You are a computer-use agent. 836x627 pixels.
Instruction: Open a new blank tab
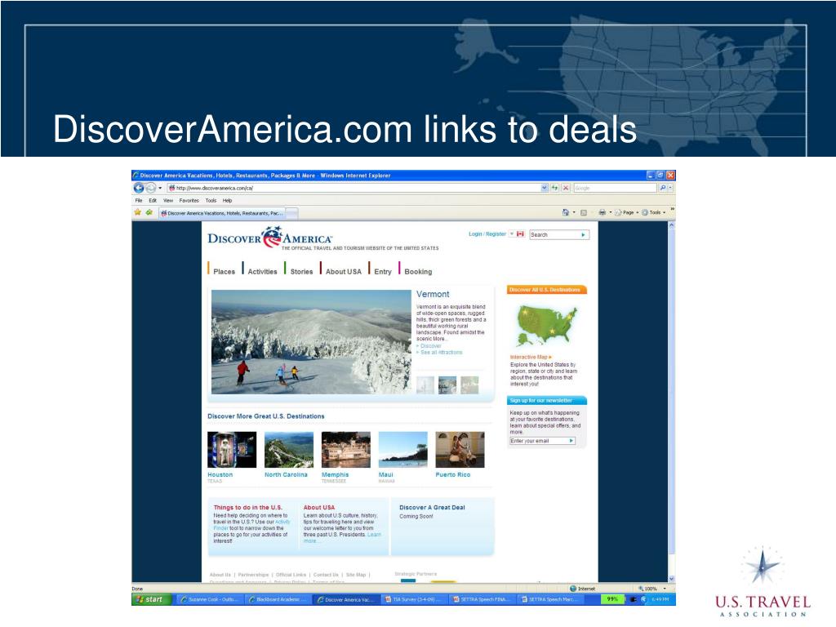[x=292, y=213]
